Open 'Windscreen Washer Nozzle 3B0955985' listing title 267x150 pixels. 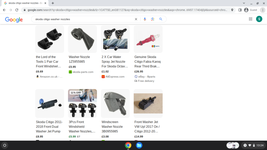pyautogui.click(x=112, y=127)
